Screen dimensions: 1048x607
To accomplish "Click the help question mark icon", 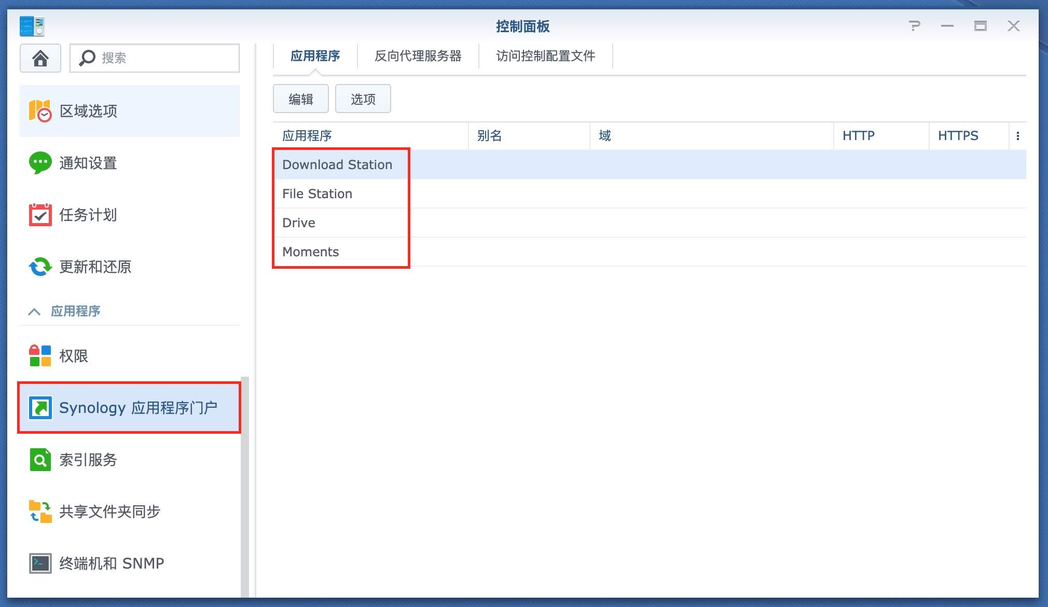I will (x=915, y=26).
